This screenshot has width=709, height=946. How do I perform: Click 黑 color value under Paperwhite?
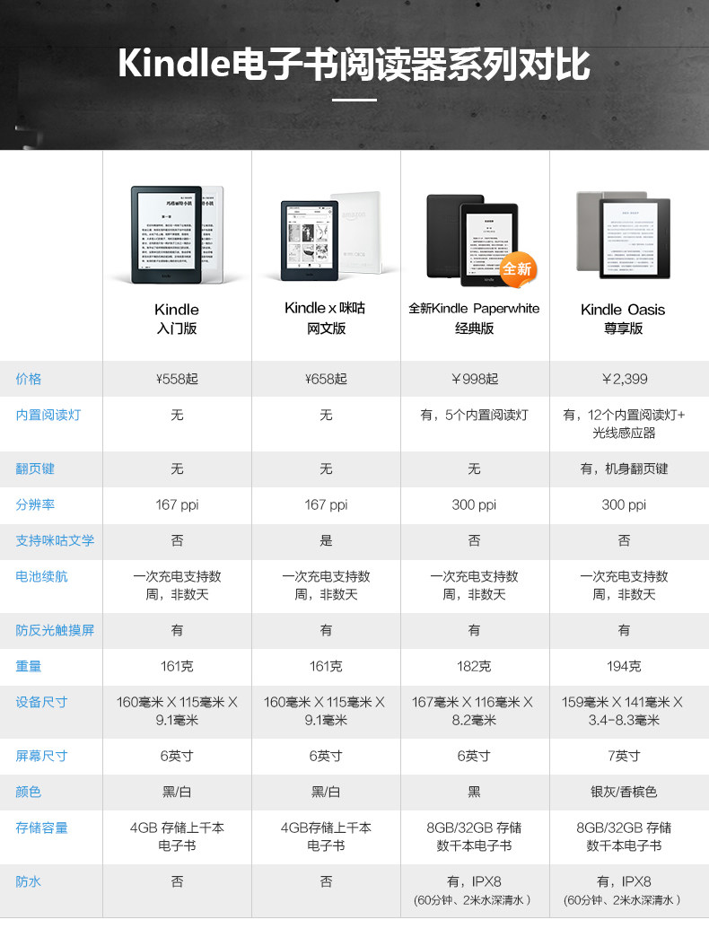coord(474,792)
